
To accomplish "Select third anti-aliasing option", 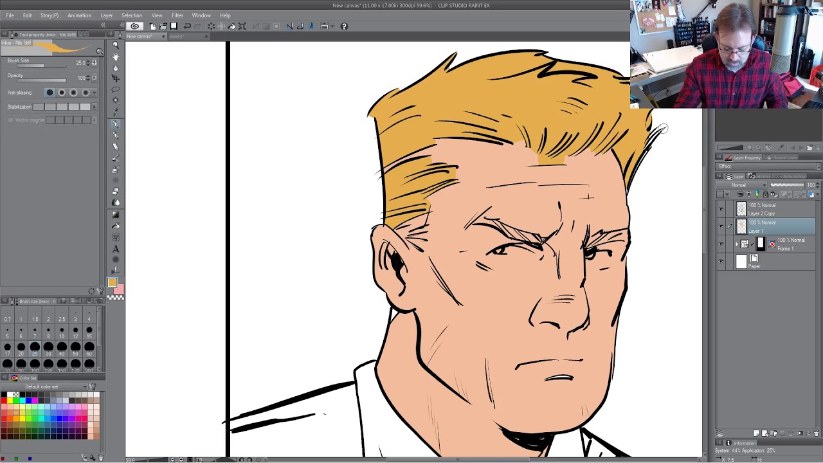I will click(73, 93).
